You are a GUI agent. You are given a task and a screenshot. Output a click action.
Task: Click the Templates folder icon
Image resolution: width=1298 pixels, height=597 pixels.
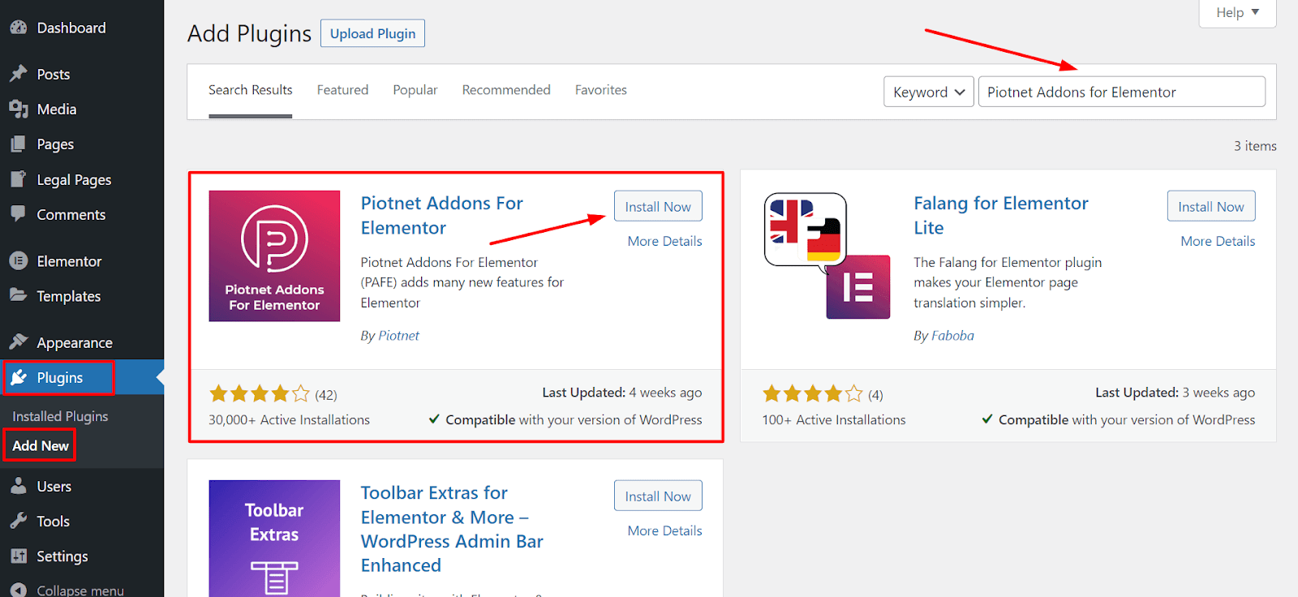18,296
